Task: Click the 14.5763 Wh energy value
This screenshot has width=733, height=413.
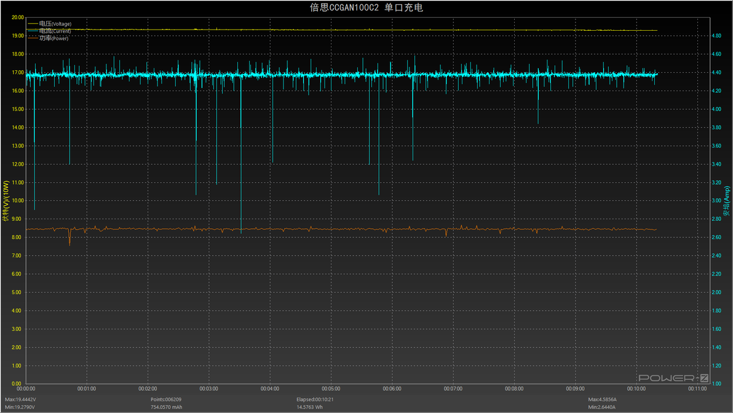Action: point(309,407)
